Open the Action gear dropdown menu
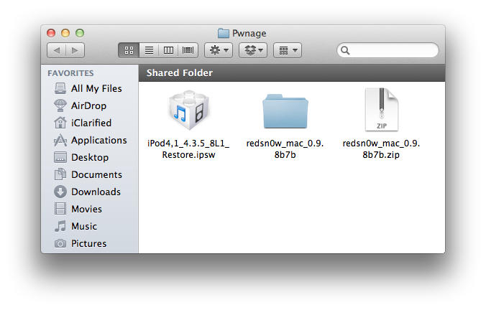 coord(218,50)
